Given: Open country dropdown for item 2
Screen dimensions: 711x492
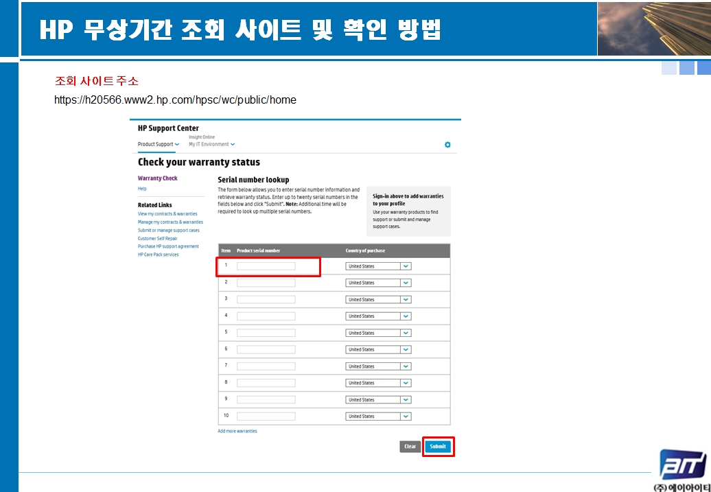Looking at the screenshot, I should point(378,283).
